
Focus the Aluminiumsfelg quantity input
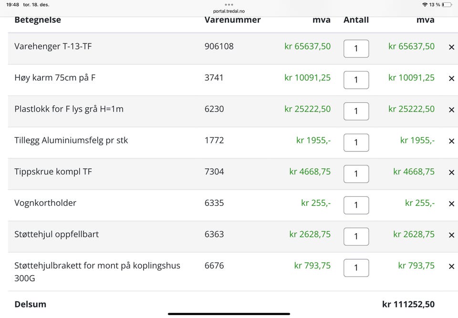tap(356, 143)
